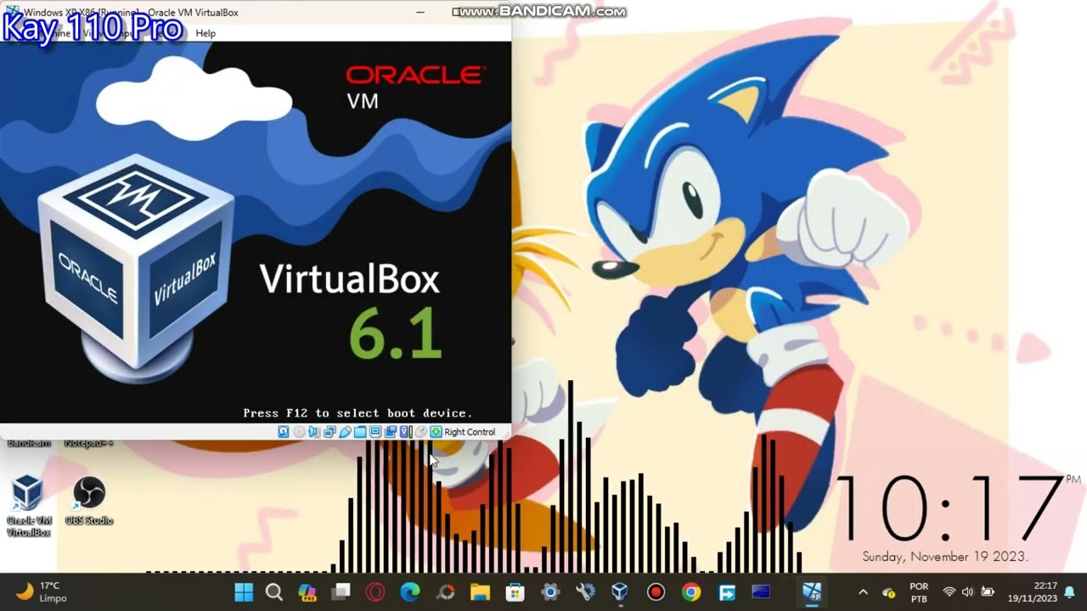Open the blue arrow app on taskbar

click(x=727, y=591)
